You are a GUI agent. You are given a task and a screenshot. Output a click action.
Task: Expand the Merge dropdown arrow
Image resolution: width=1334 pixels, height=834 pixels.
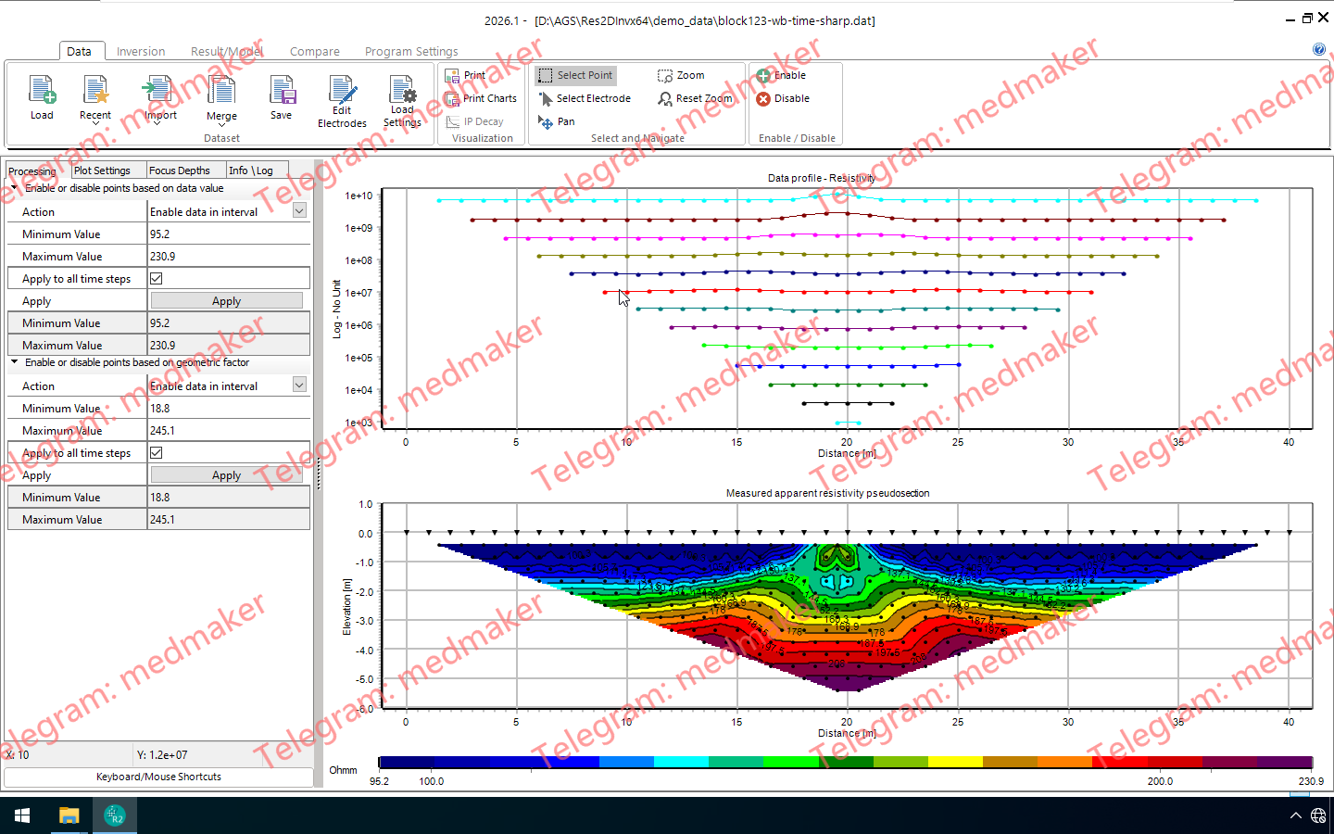click(x=221, y=124)
